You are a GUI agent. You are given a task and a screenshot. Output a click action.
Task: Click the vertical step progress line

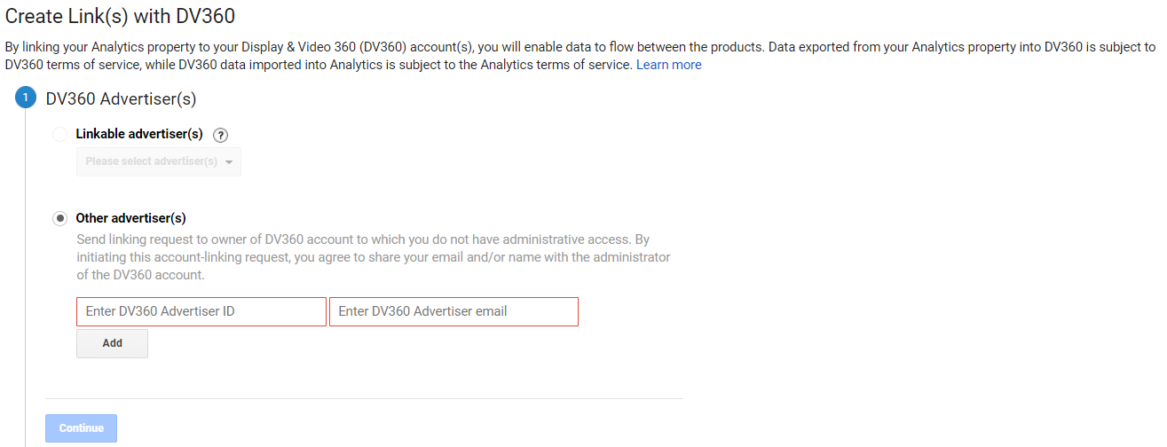tap(25, 266)
